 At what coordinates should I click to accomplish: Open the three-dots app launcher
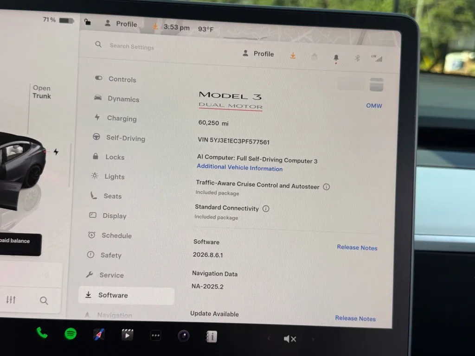155,336
